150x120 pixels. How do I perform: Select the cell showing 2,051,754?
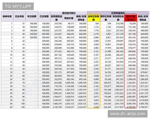pos(118,104)
